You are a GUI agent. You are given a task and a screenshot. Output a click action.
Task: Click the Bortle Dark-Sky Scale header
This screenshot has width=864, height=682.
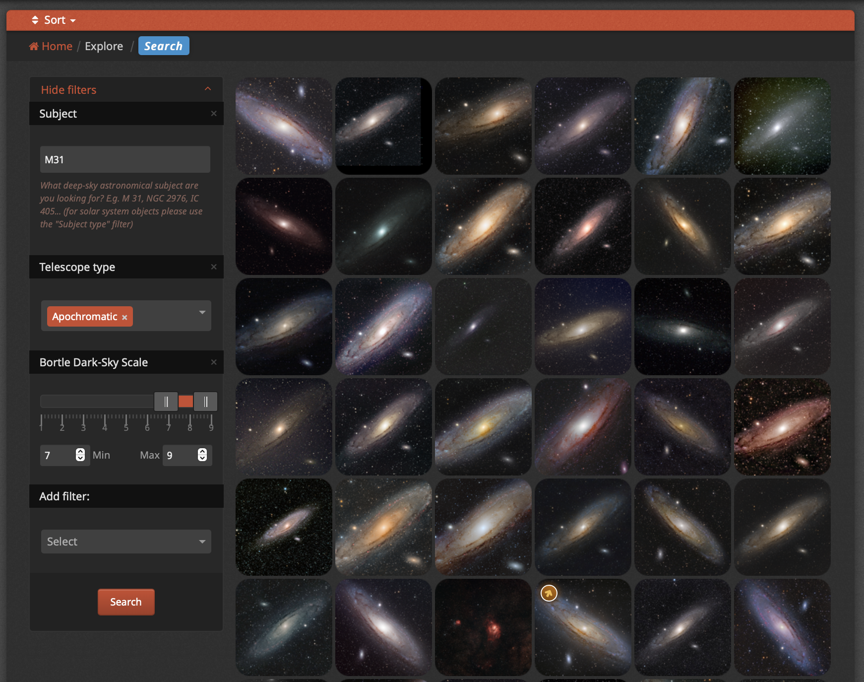click(126, 362)
